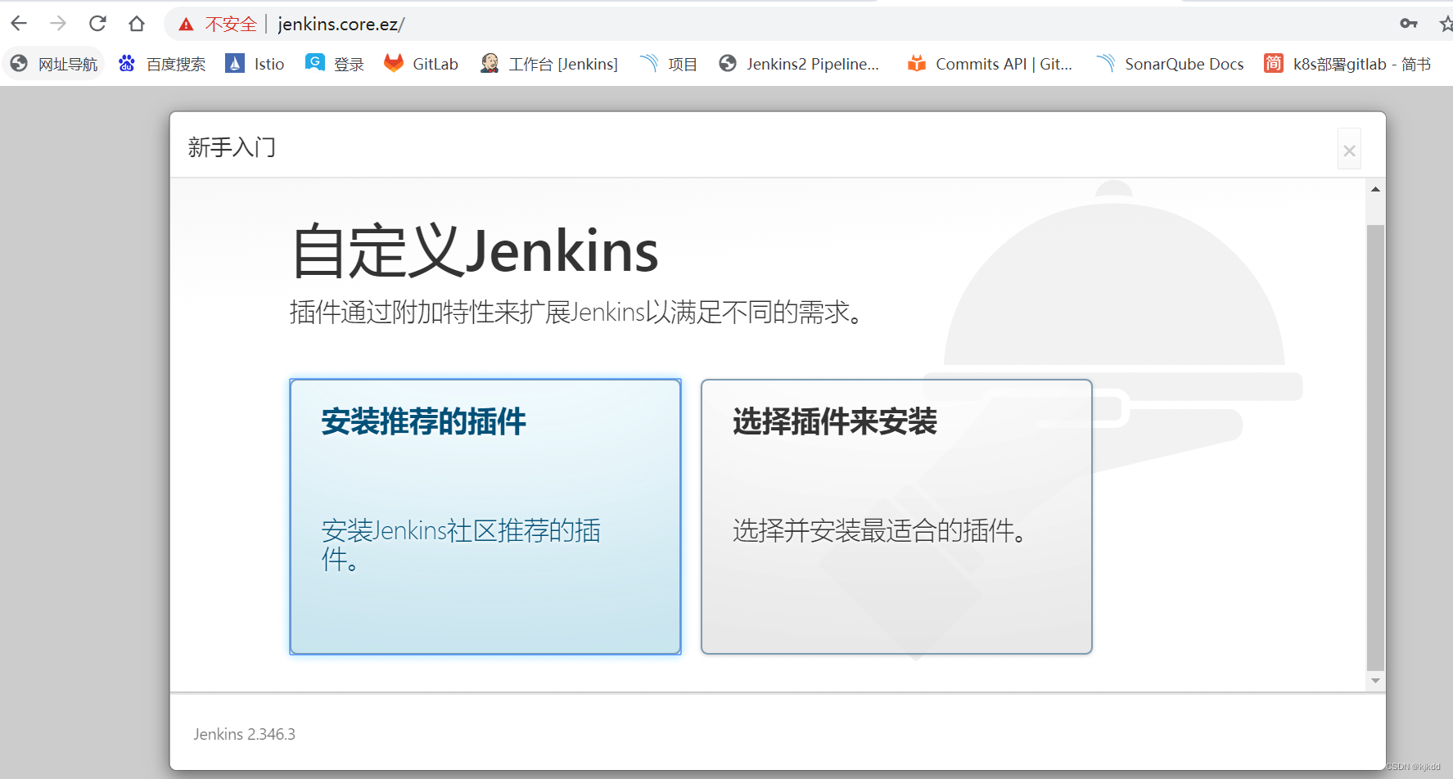Open the GitLab bookmark
Viewport: 1453px width, 779px height.
421,64
